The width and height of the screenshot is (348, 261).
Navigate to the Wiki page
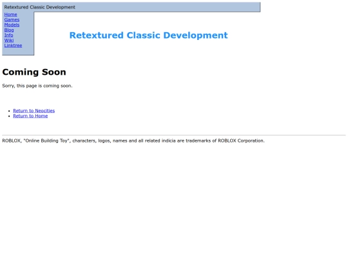(9, 40)
